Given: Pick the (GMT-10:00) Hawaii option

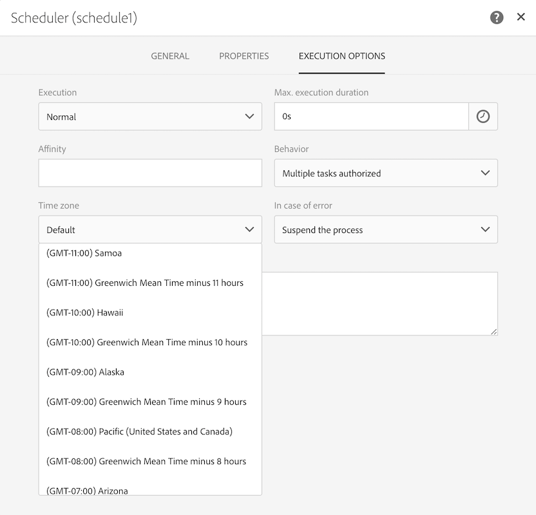Looking at the screenshot, I should 85,312.
